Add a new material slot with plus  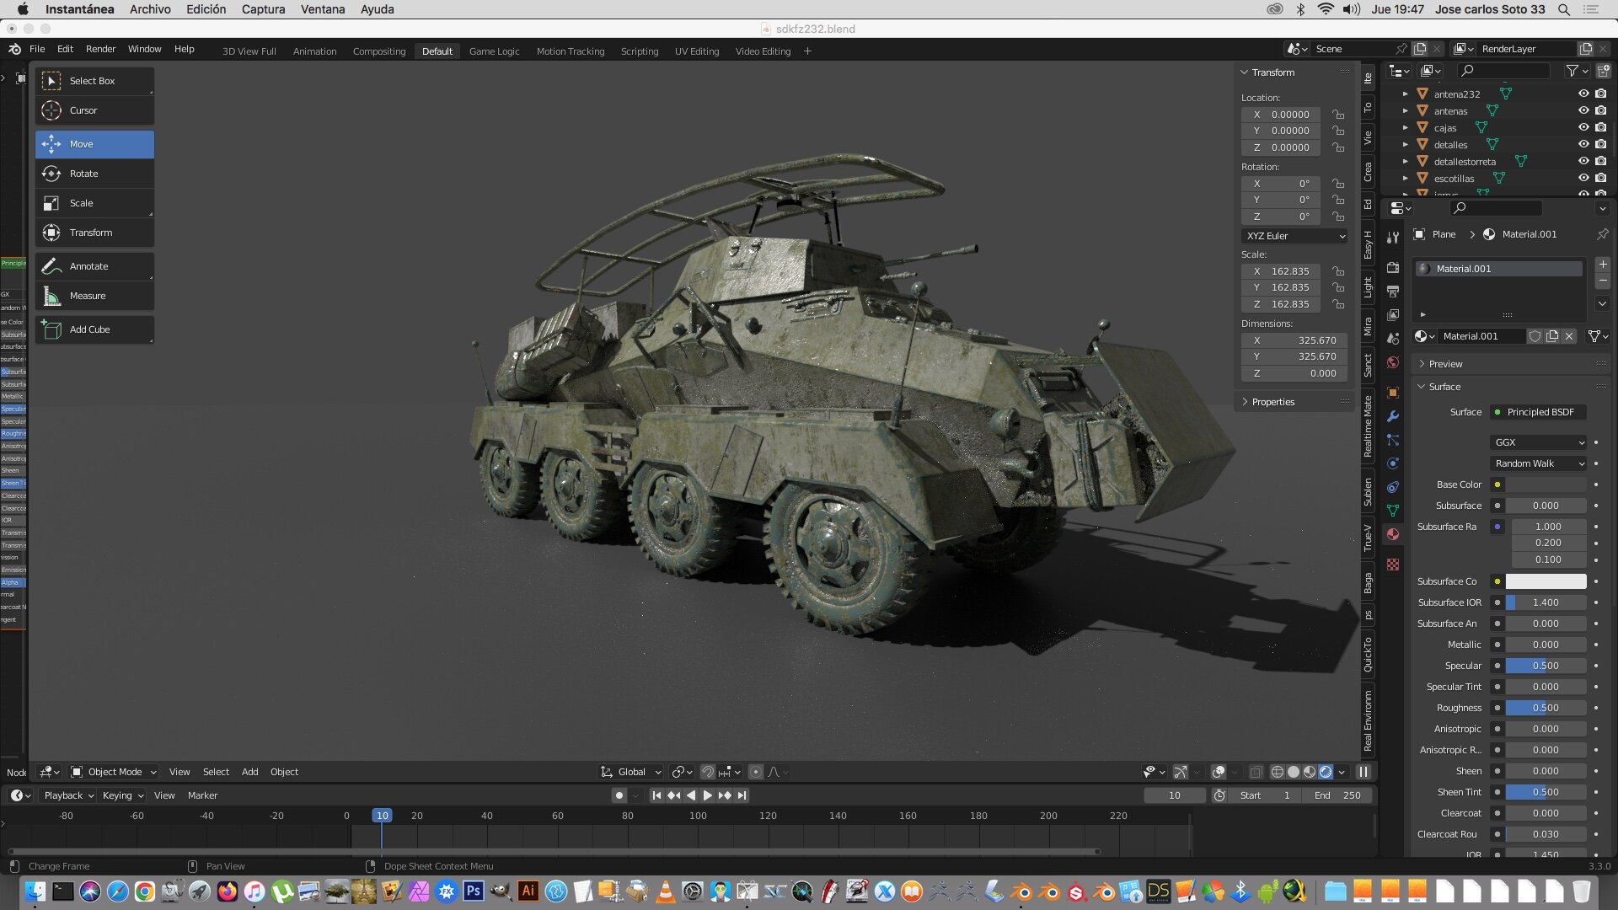tap(1603, 265)
